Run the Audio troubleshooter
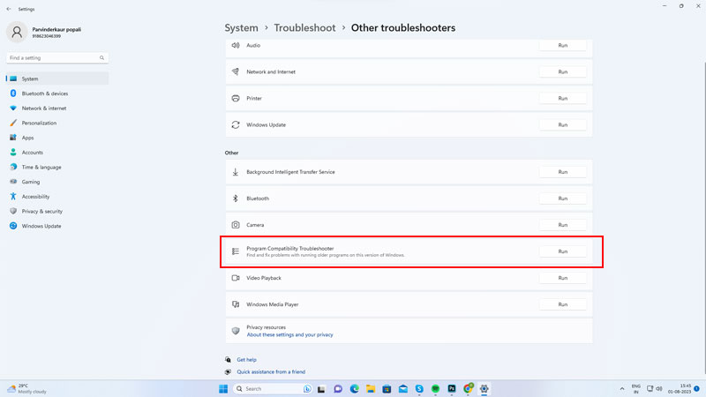 pos(563,46)
